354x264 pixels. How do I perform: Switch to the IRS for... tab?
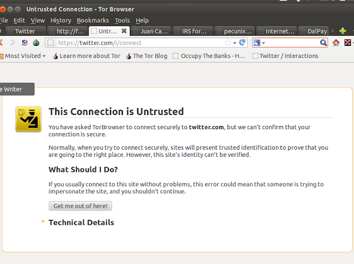[x=192, y=31]
